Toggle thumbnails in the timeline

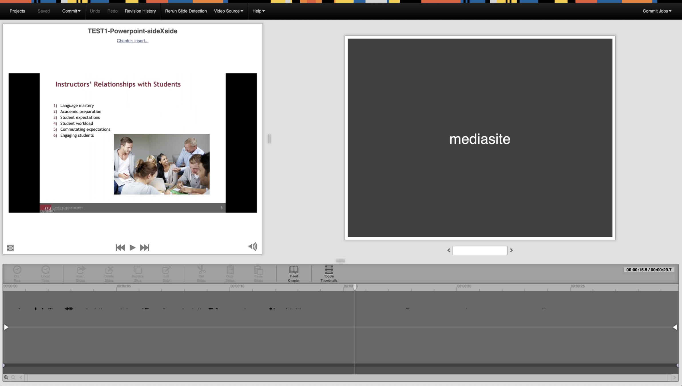coord(329,270)
